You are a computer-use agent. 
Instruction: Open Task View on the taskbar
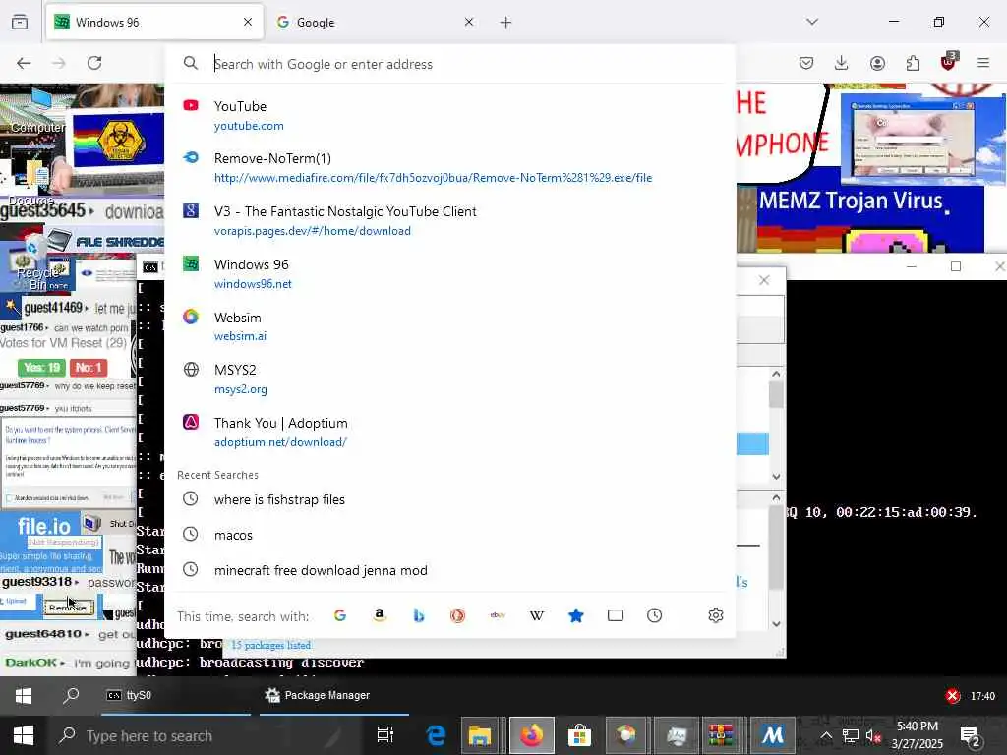pos(385,735)
